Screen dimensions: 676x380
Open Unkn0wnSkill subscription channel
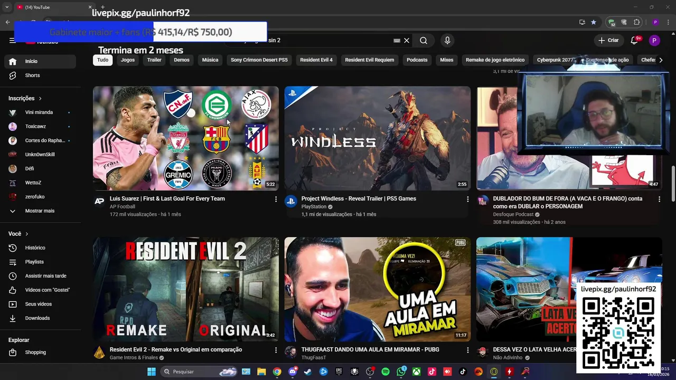(40, 155)
